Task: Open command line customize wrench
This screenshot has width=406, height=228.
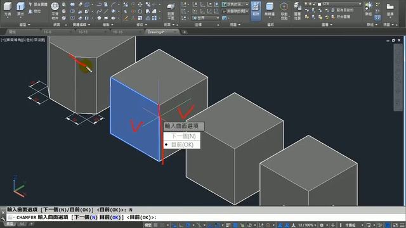Action: click(3, 218)
